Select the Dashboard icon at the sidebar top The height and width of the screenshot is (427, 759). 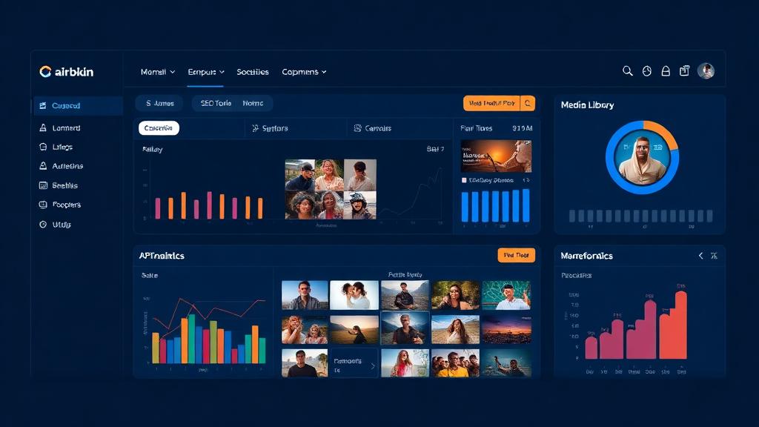(x=42, y=105)
